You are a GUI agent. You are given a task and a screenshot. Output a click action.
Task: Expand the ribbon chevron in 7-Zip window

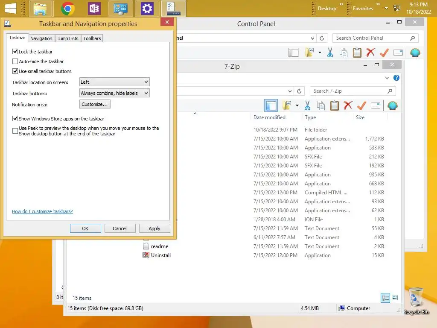(x=387, y=78)
